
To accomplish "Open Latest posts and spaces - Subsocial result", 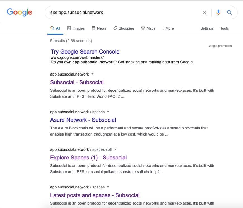I will tap(95, 195).
